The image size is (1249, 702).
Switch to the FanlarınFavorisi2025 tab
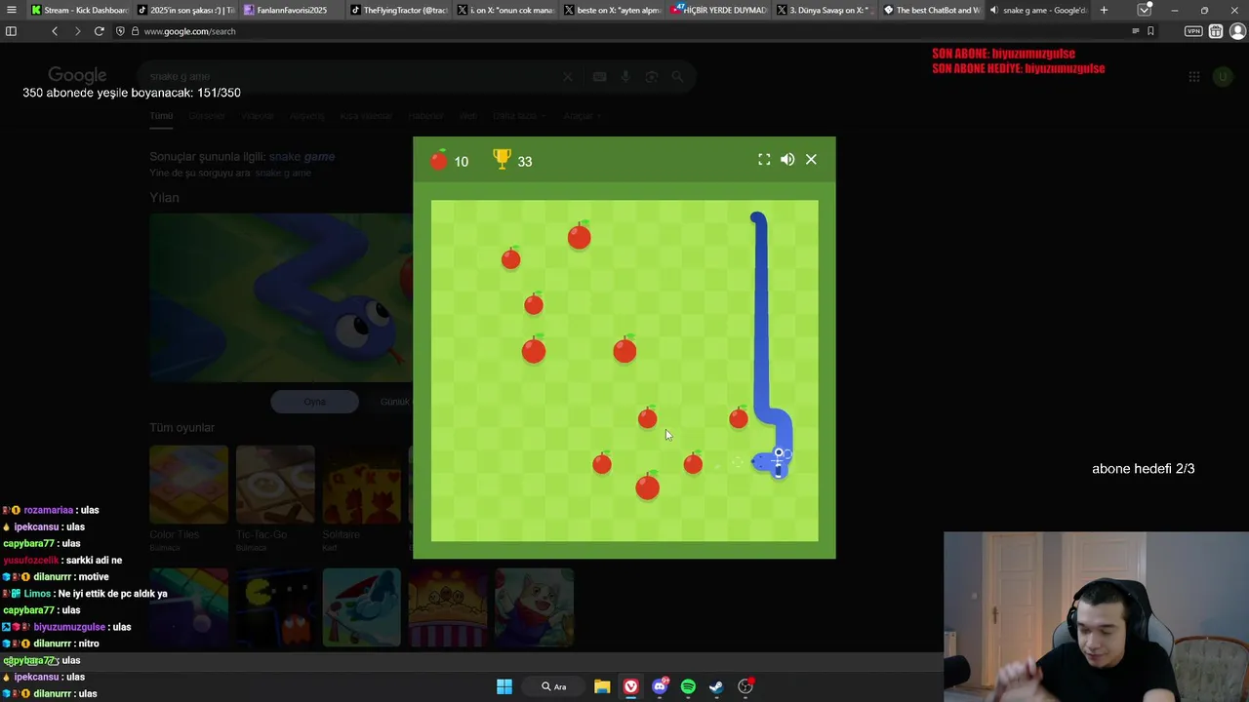(x=291, y=10)
